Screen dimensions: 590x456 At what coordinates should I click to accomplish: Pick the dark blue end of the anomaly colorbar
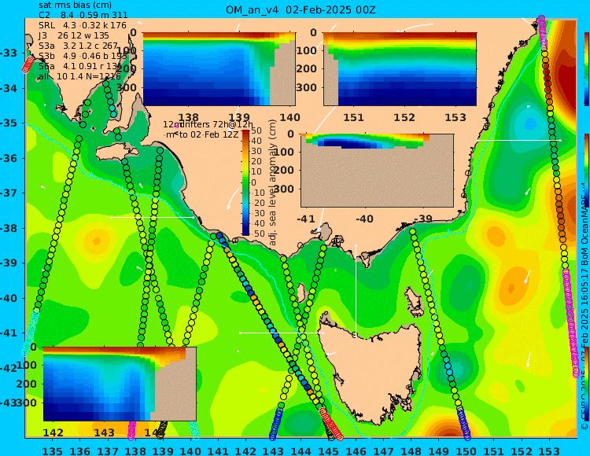pos(245,233)
